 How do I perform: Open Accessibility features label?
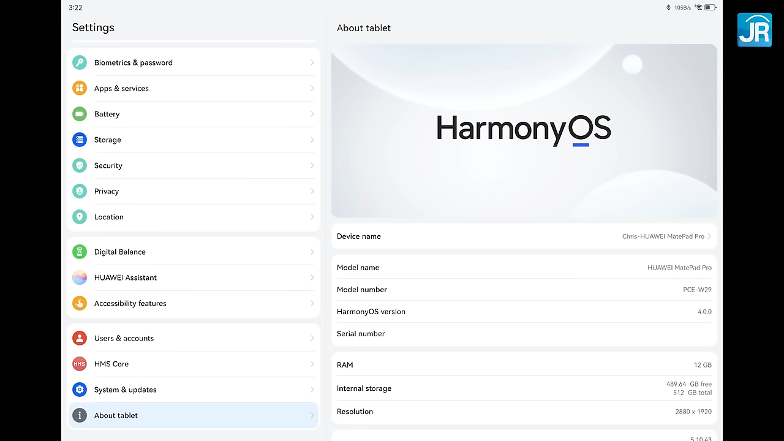click(x=130, y=303)
